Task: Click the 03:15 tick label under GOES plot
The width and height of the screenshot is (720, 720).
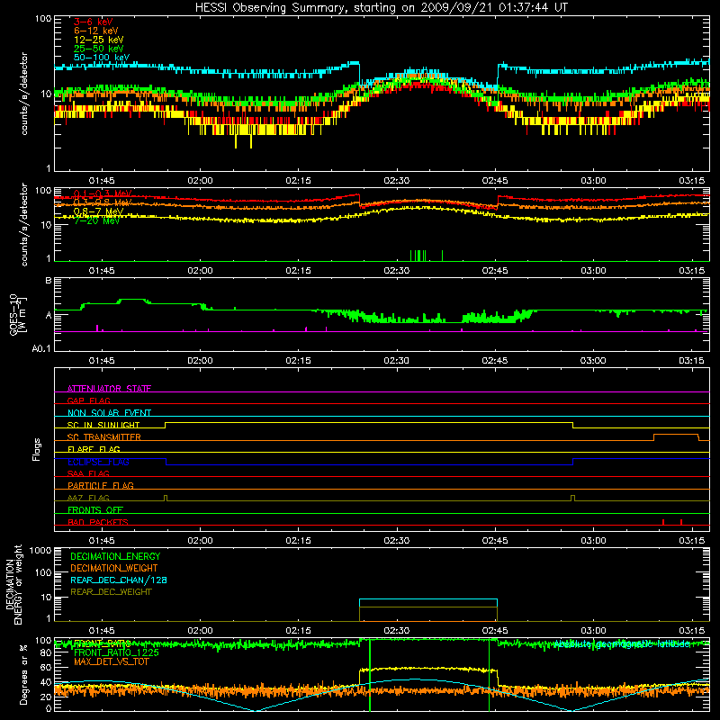Action: click(x=691, y=361)
